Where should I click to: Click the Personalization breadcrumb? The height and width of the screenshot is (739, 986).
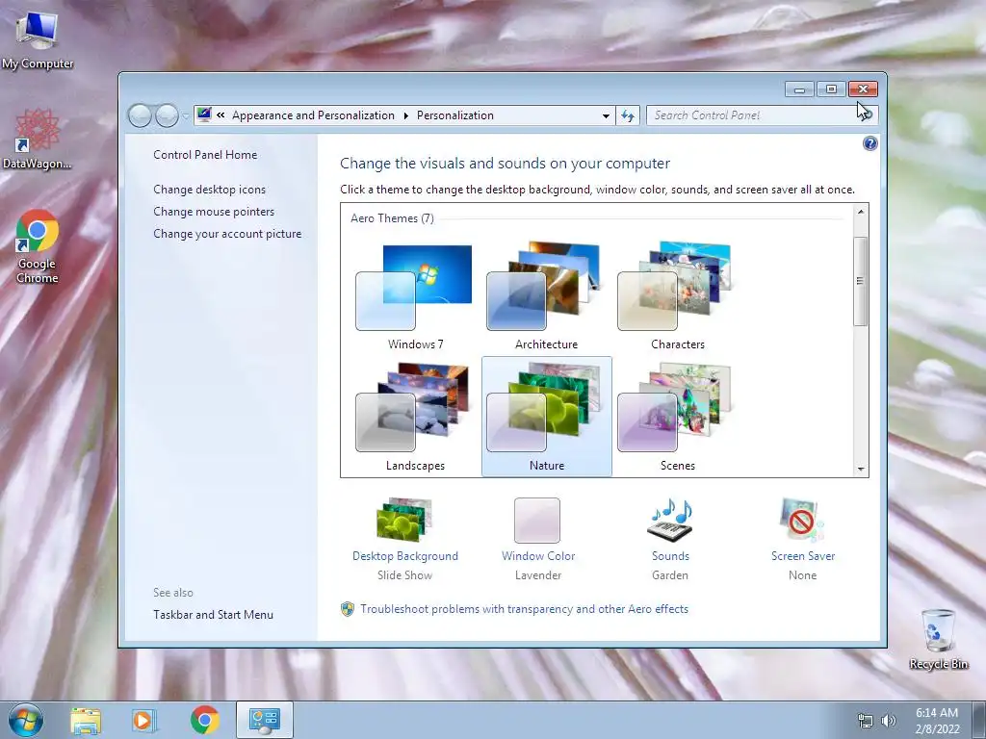(455, 115)
